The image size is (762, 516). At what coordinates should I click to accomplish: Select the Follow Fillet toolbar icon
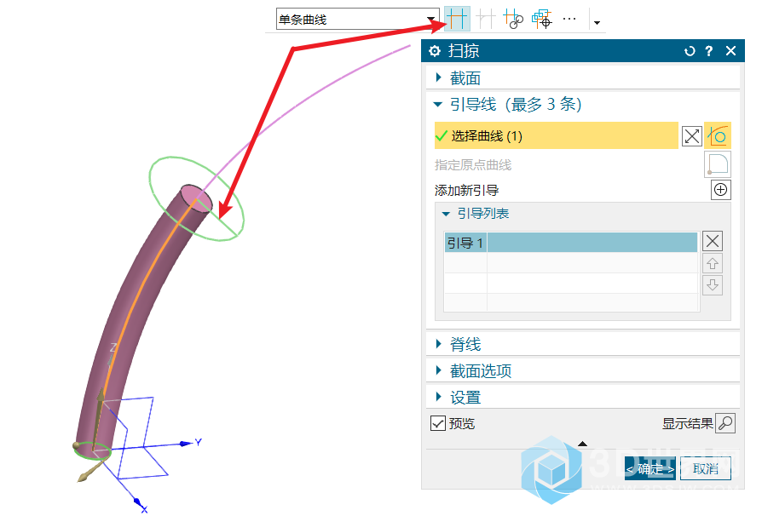(x=486, y=20)
